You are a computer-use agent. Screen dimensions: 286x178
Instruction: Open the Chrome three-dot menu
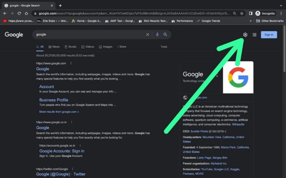280,13
